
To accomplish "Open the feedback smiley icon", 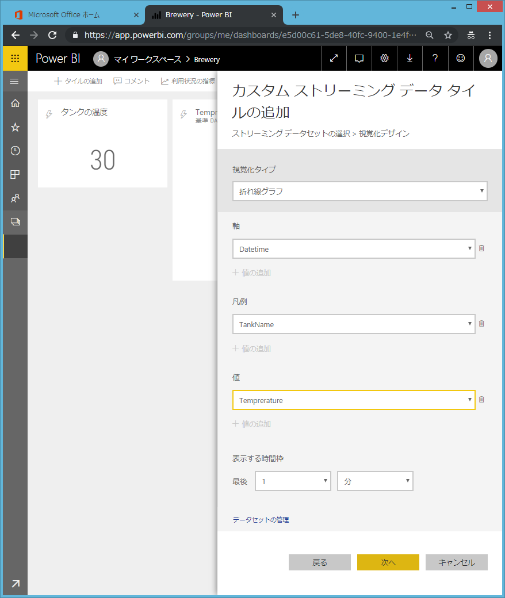I will point(460,59).
